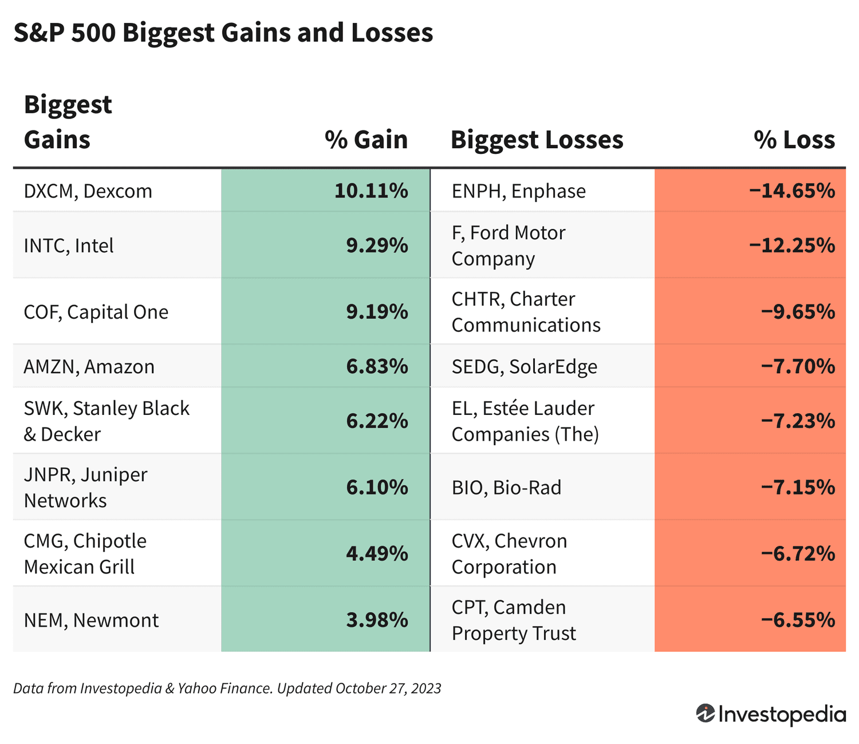Image resolution: width=859 pixels, height=744 pixels.
Task: Click the F, Ford Motor Company cell
Action: click(x=508, y=246)
